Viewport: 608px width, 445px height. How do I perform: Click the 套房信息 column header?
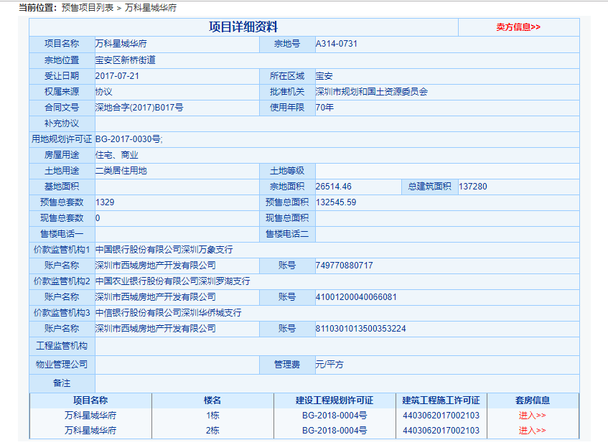pos(532,400)
